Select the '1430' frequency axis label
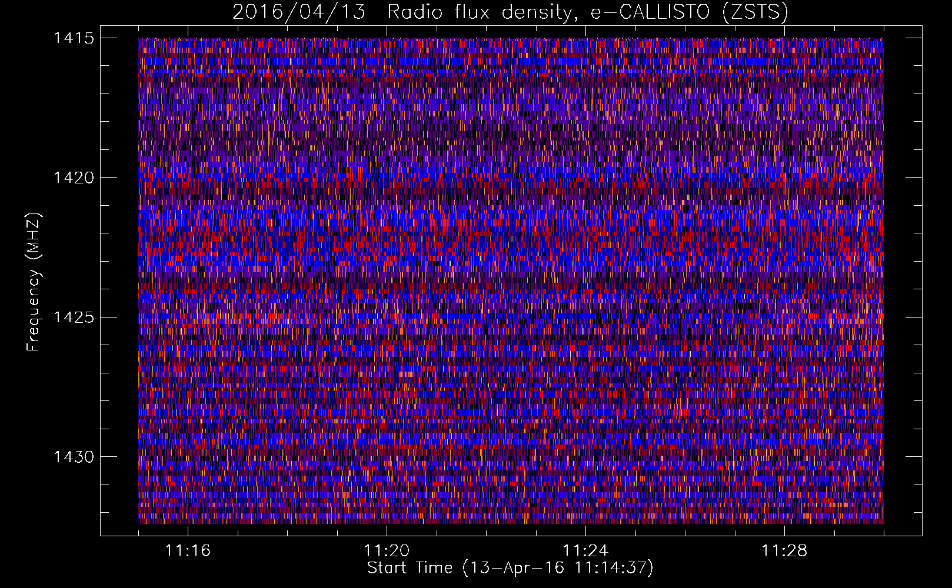Image resolution: width=952 pixels, height=588 pixels. 74,457
